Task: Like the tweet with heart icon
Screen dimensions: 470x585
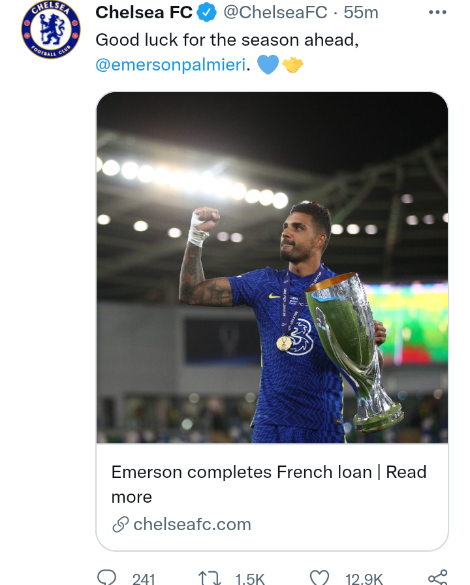Action: coord(319,578)
